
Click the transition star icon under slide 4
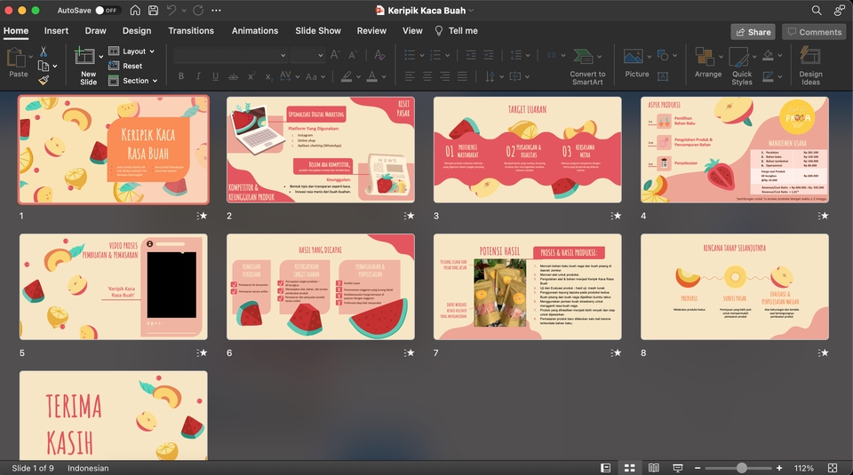click(823, 216)
